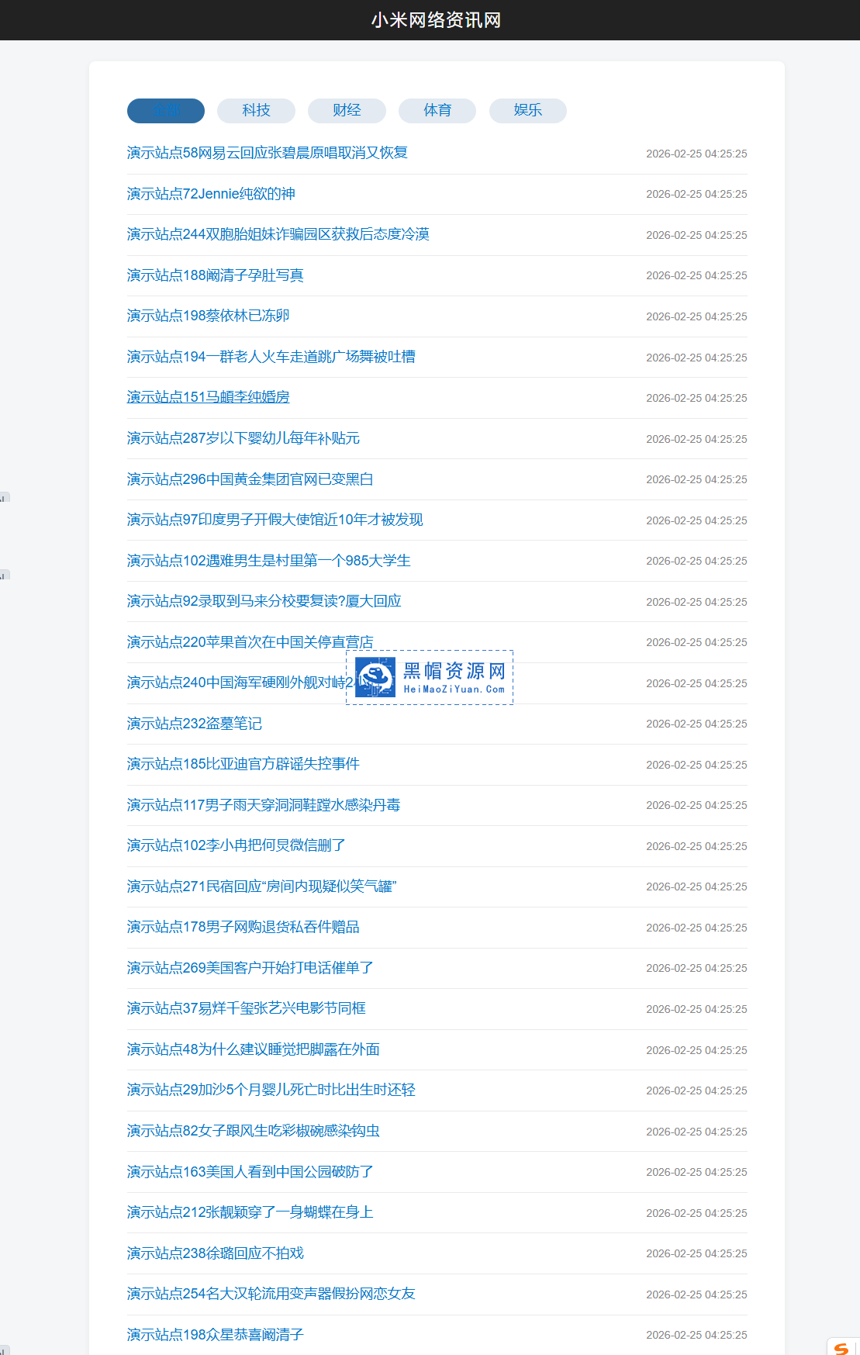Open the 阚清子孕肚写真 headline
860x1355 pixels.
(x=216, y=275)
